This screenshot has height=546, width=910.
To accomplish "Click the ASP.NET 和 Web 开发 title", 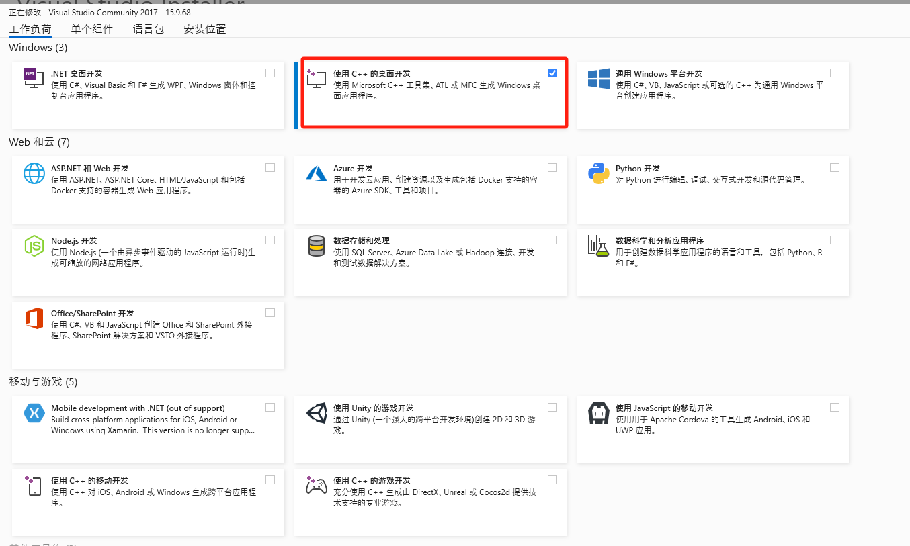I will (x=90, y=168).
